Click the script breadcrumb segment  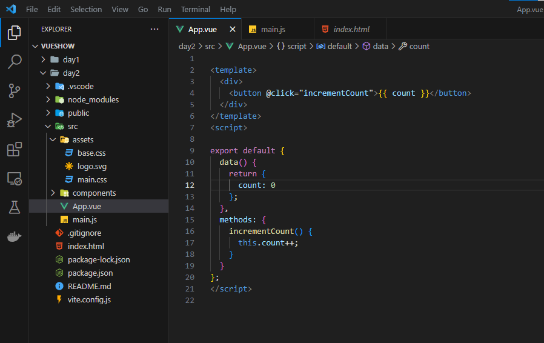coord(297,46)
